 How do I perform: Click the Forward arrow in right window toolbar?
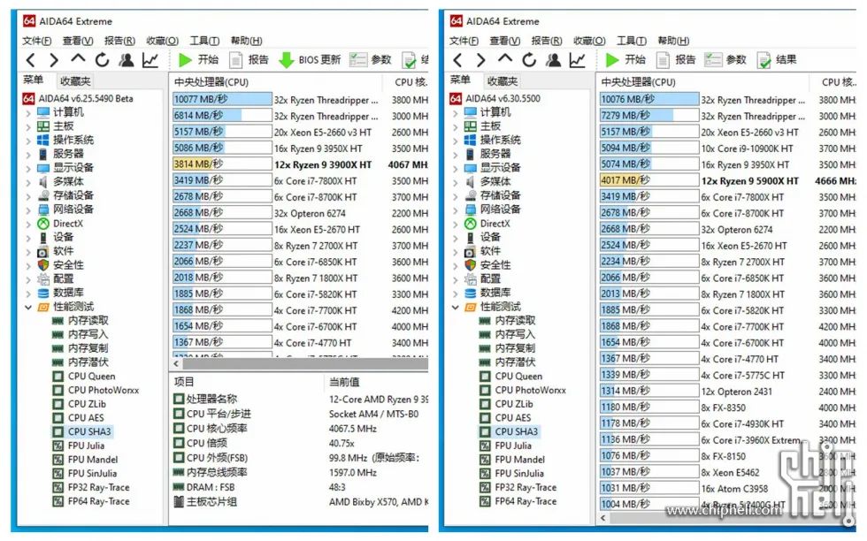(x=480, y=60)
